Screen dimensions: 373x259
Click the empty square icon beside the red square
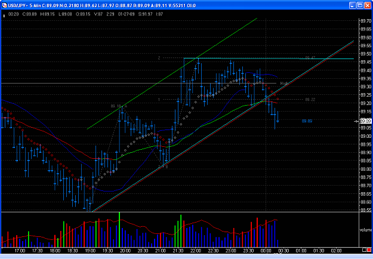tap(364, 250)
